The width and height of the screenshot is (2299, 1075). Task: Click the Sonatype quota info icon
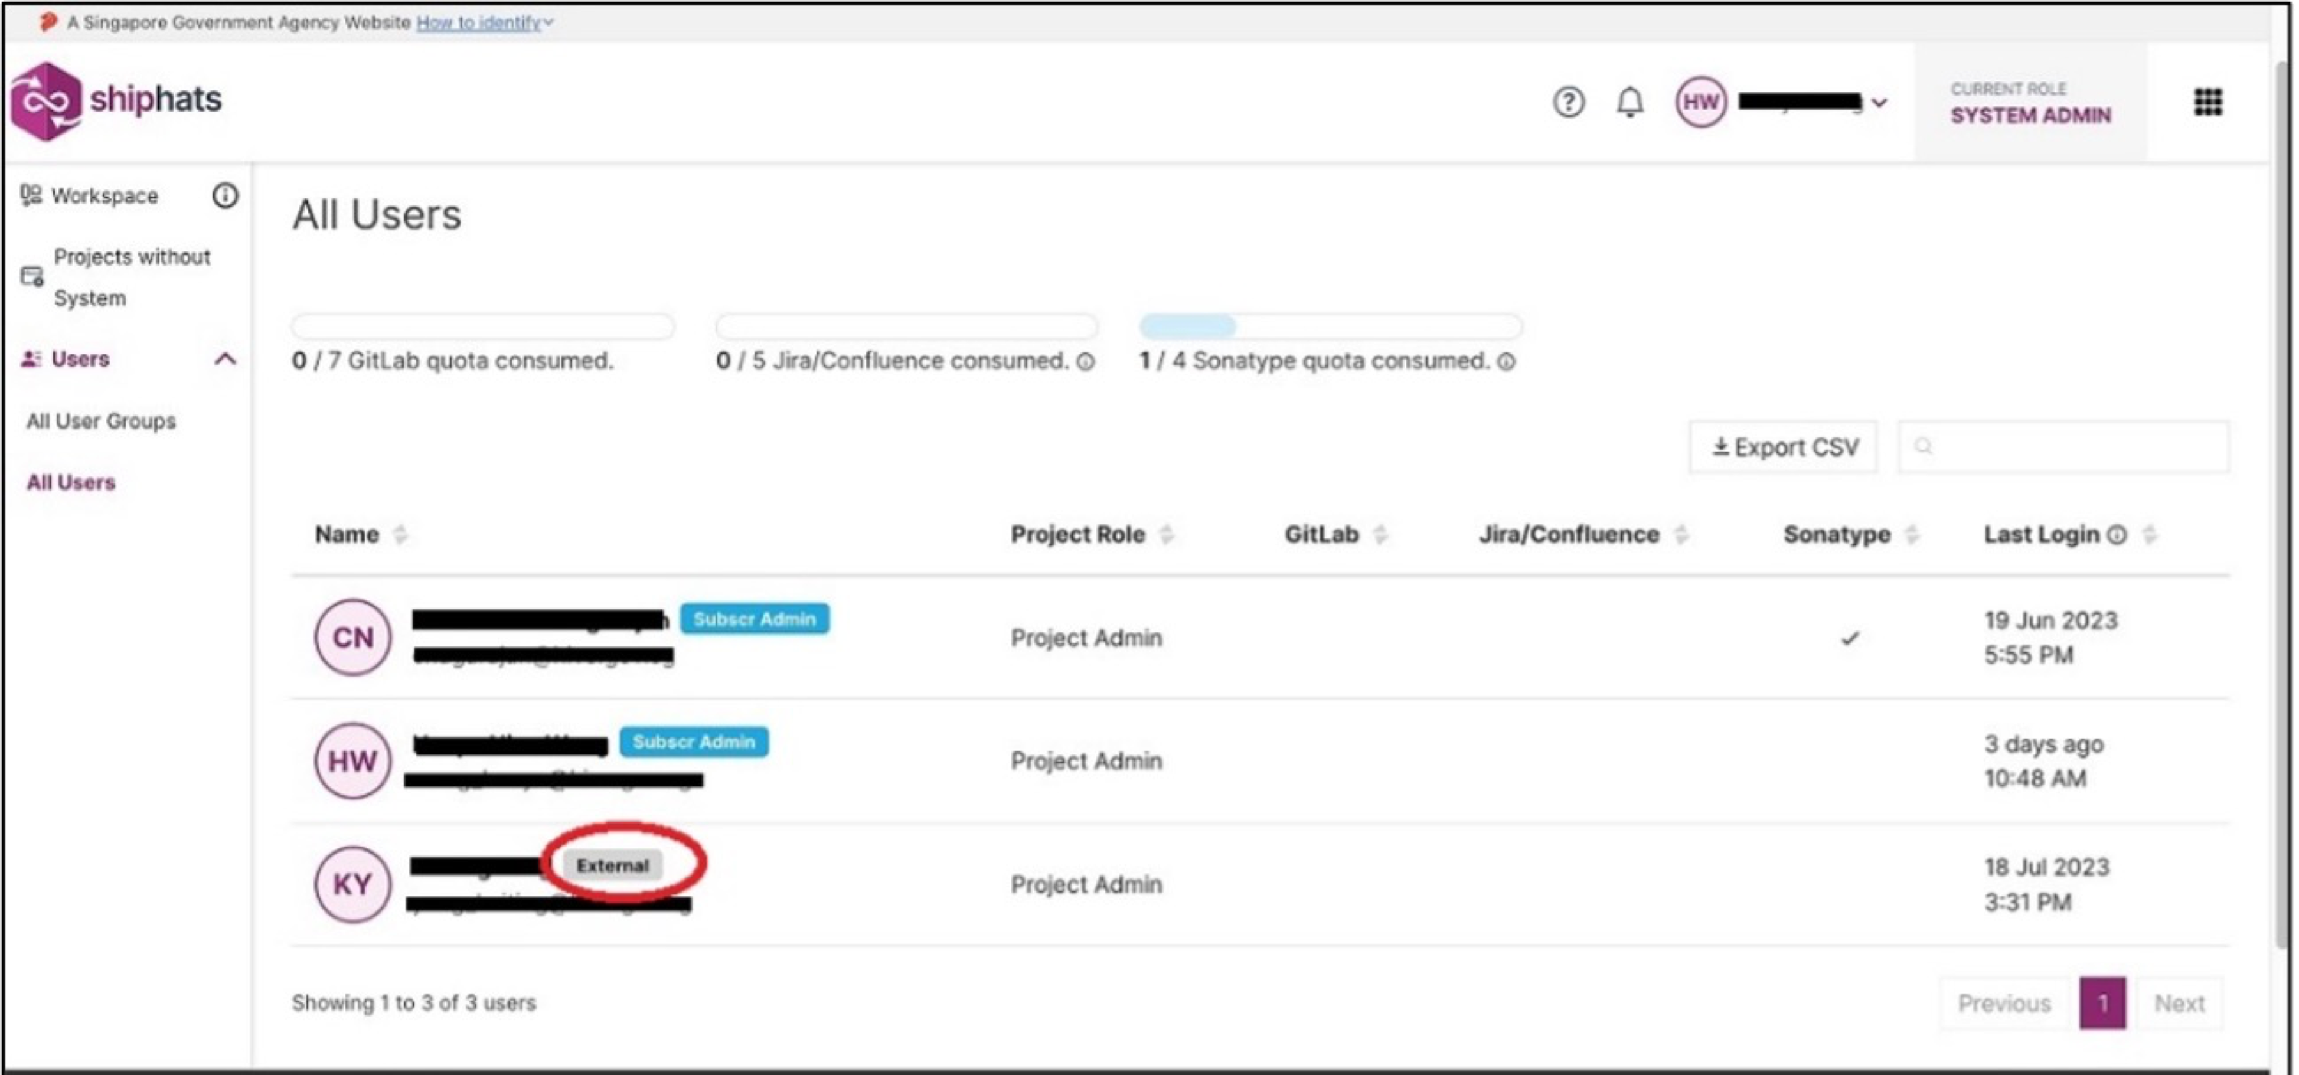[x=1507, y=361]
